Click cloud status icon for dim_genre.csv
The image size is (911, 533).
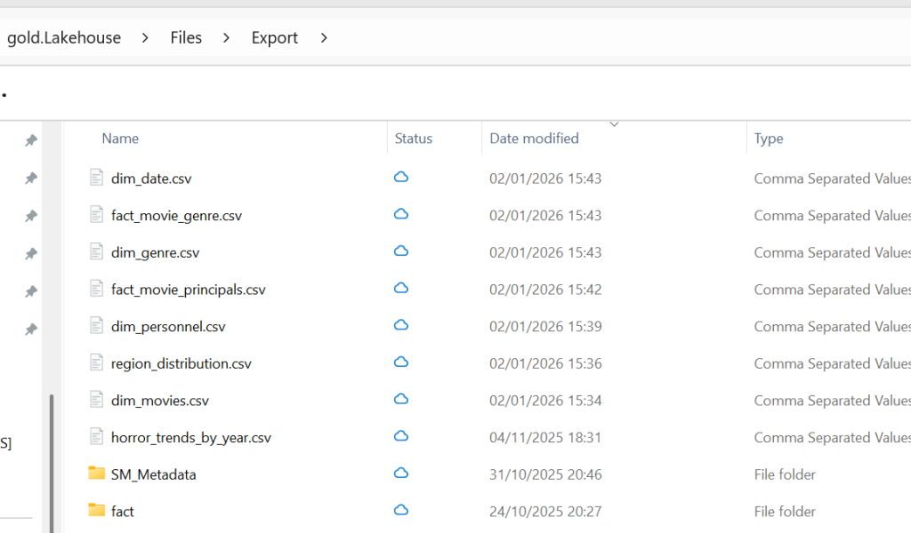click(x=401, y=252)
